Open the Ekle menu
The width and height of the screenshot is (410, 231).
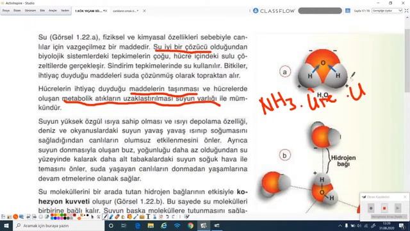tap(42, 11)
